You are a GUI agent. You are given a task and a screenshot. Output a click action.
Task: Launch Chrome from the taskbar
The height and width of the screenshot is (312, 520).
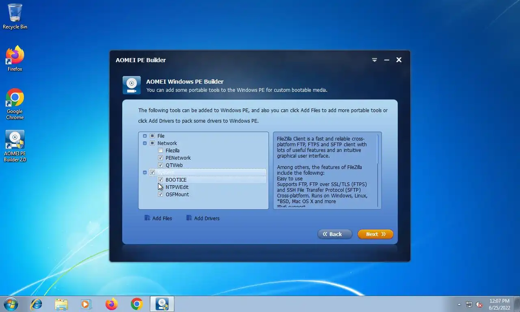[136, 304]
